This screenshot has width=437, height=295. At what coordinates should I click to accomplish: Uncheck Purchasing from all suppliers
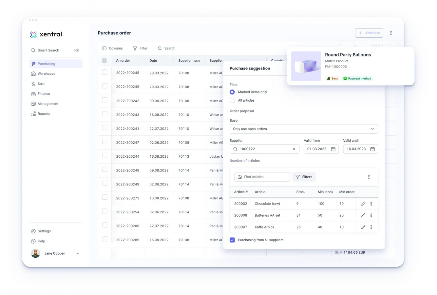coord(232,240)
